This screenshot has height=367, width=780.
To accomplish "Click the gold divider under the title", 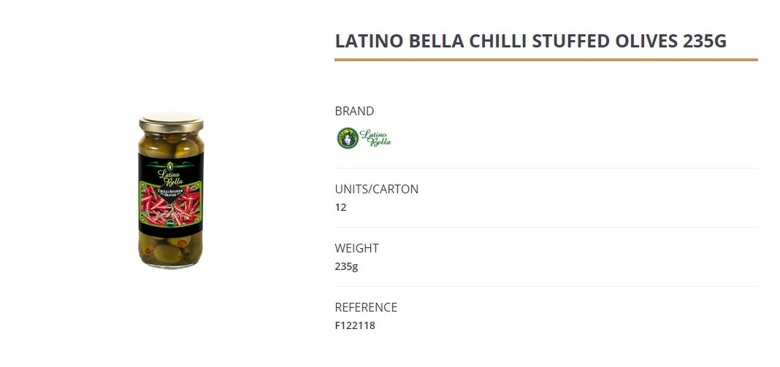I will coord(546,60).
